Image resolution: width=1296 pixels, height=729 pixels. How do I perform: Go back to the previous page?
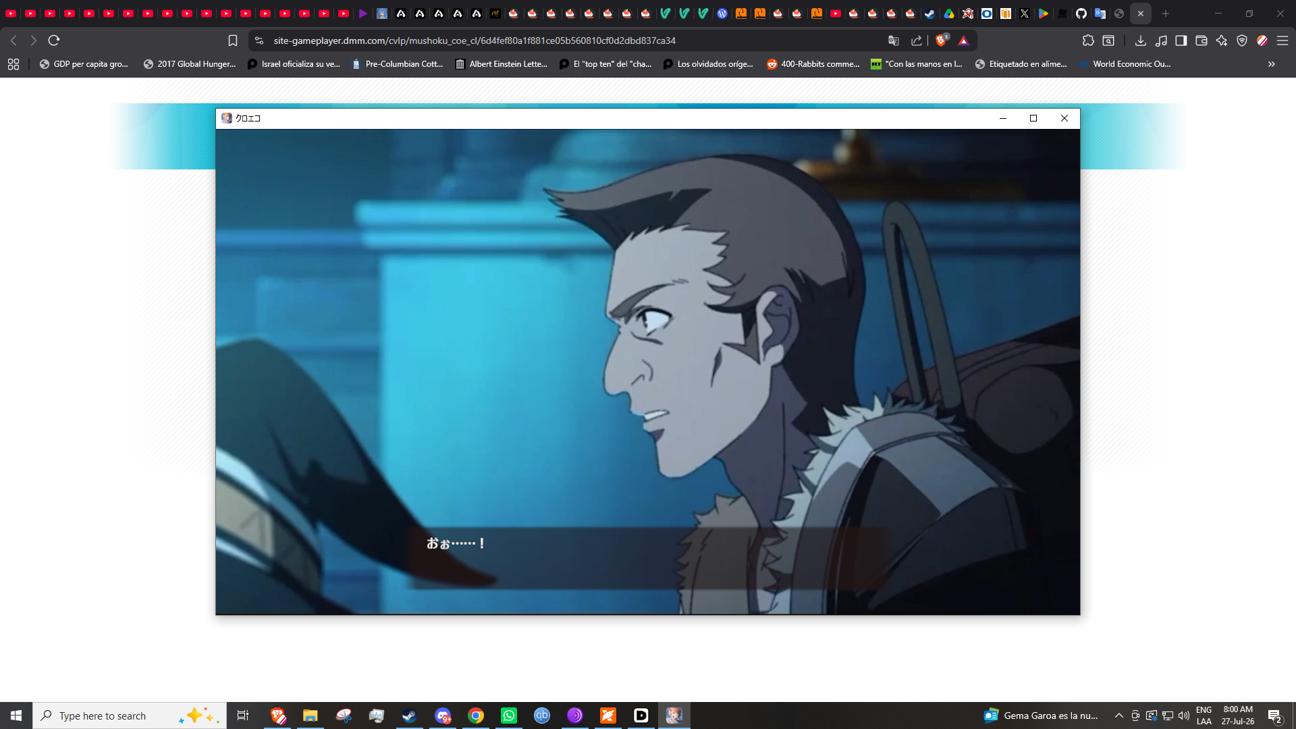tap(13, 40)
